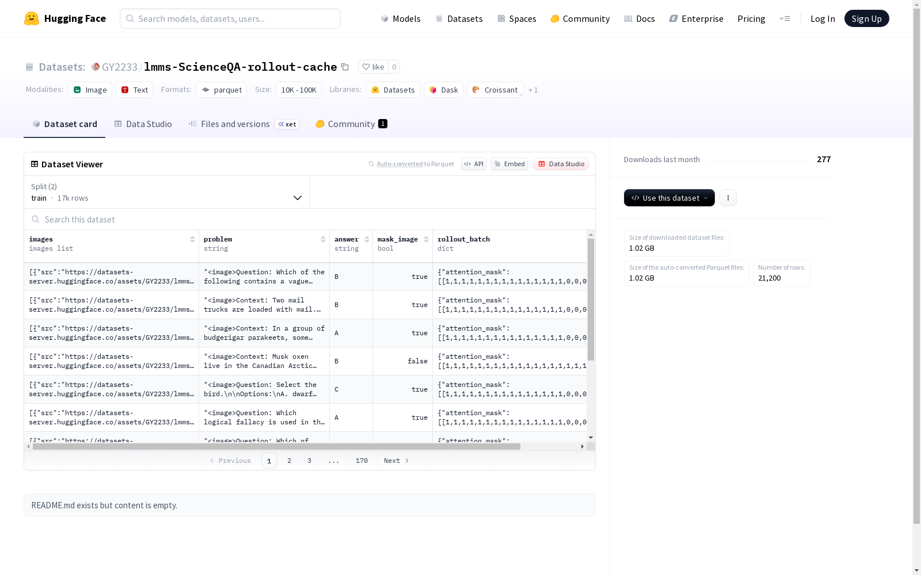Click the current page 1 button
Image resolution: width=921 pixels, height=575 pixels.
(x=269, y=461)
